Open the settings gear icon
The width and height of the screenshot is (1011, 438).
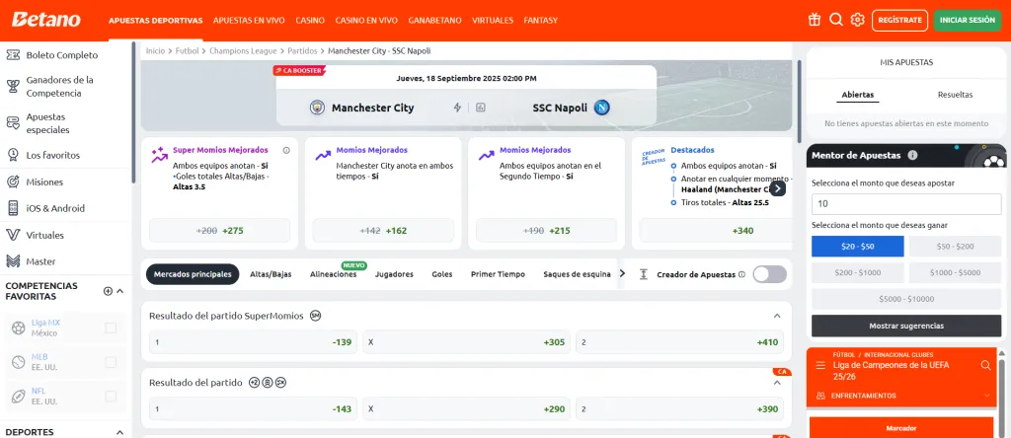coord(857,20)
